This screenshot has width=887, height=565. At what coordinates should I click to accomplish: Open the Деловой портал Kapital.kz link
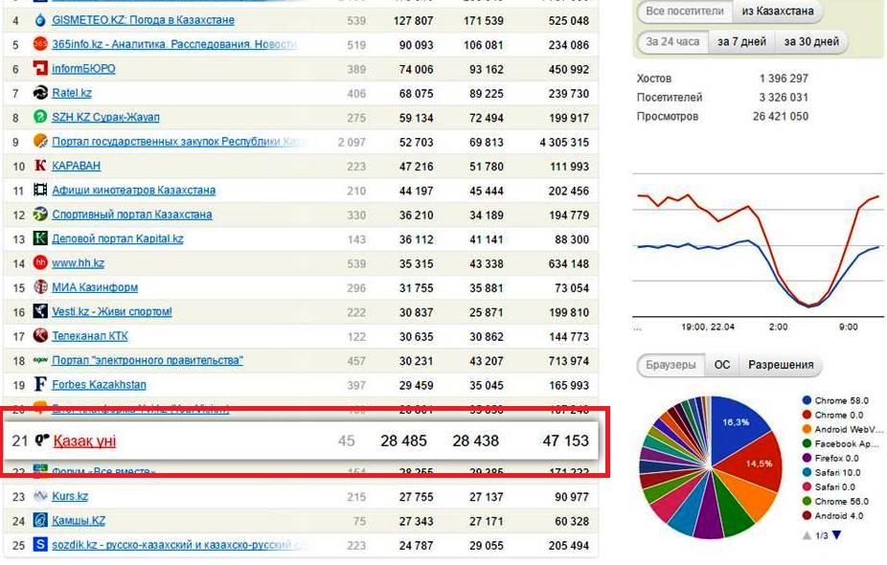[x=118, y=238]
